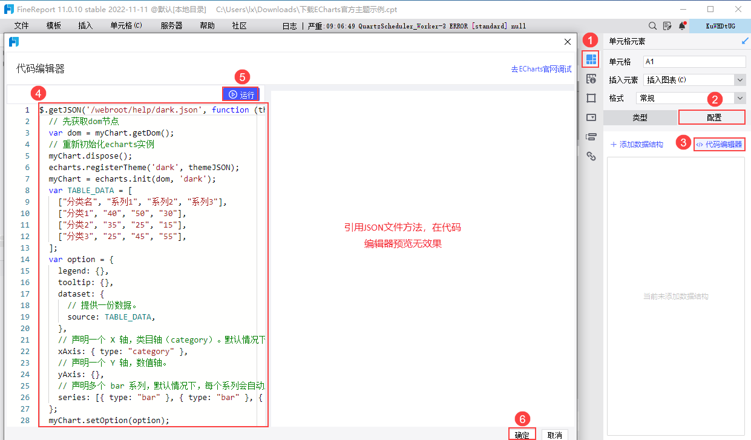Image resolution: width=751 pixels, height=440 pixels.
Task: Expand the 插入元素 dropdown
Action: (740, 80)
